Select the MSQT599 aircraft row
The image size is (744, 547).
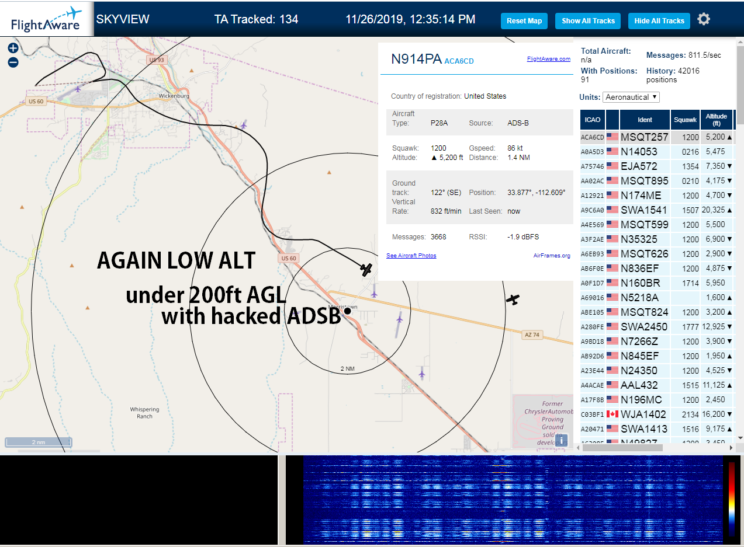pyautogui.click(x=656, y=225)
